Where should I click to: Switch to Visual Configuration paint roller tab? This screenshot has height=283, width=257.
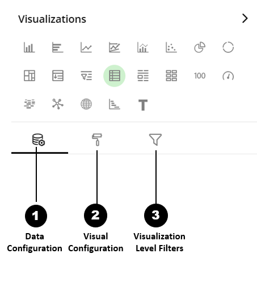(x=97, y=140)
